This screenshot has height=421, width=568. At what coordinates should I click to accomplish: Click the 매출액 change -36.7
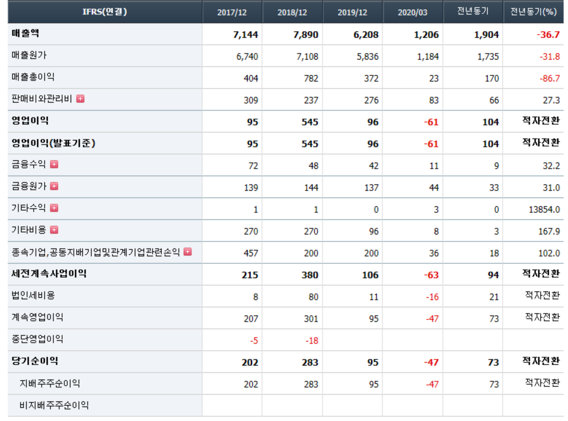tap(548, 35)
